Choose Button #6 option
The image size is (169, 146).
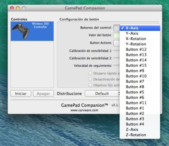click(140, 97)
